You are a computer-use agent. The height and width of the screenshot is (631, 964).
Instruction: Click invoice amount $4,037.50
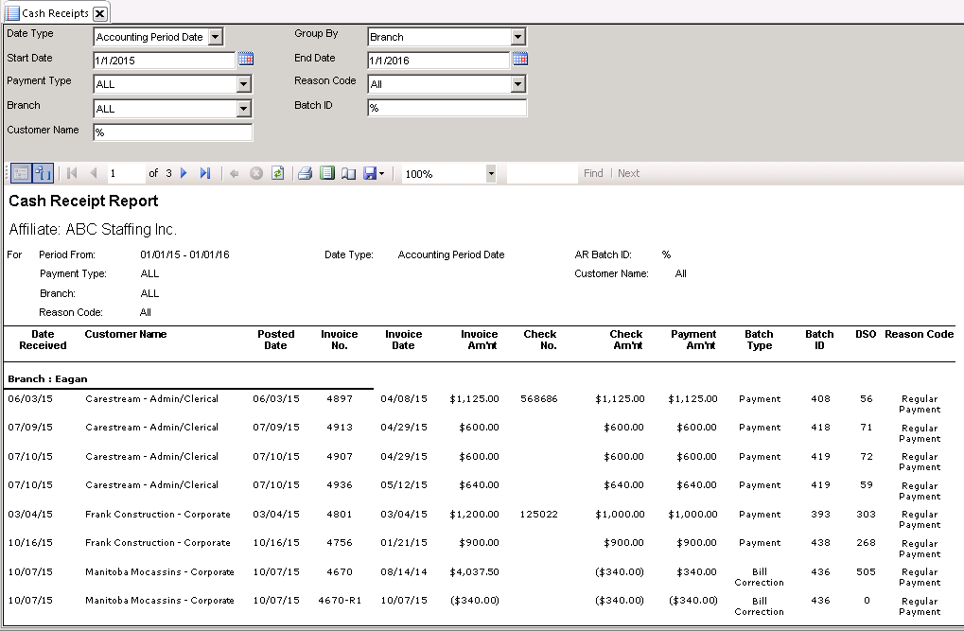click(x=474, y=572)
